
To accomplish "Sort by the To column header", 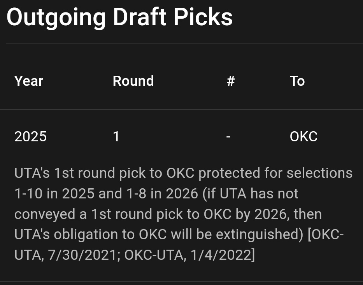I will pos(297,81).
